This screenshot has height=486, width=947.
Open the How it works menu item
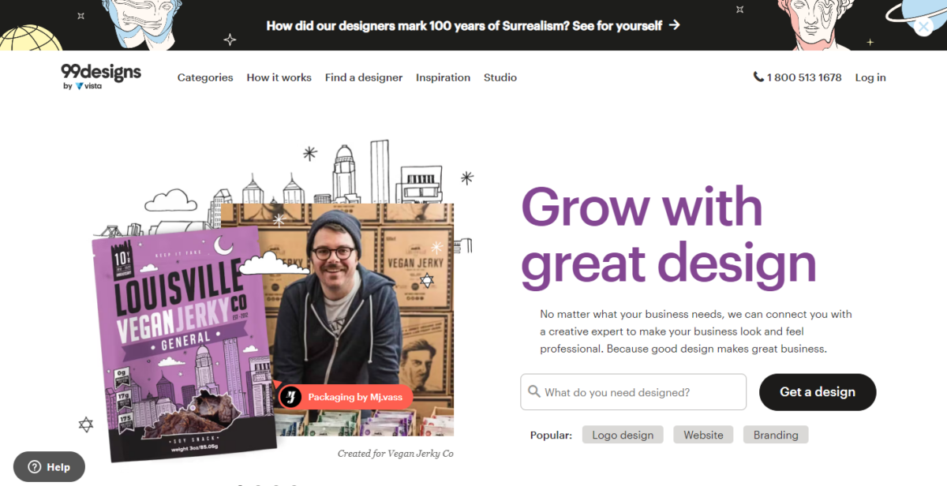(279, 77)
